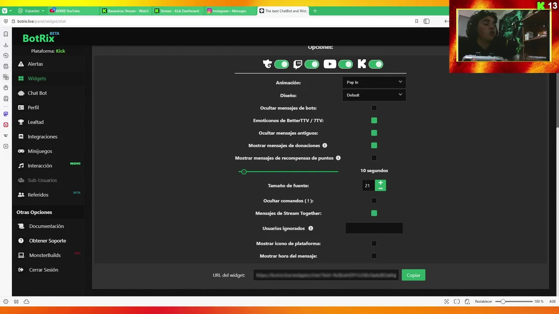The width and height of the screenshot is (559, 314).
Task: Open the Animación dropdown (Pop In)
Action: [374, 82]
